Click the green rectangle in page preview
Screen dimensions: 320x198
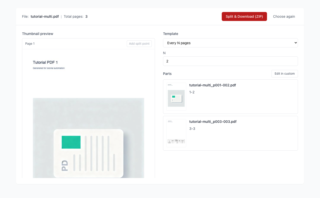[71, 142]
